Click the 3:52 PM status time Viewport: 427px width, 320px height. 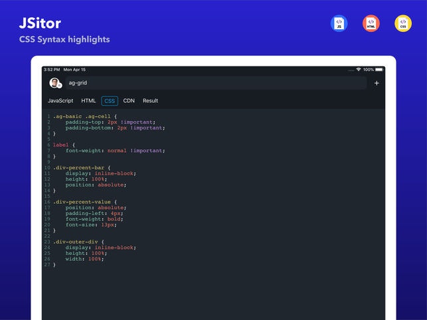[x=52, y=70]
